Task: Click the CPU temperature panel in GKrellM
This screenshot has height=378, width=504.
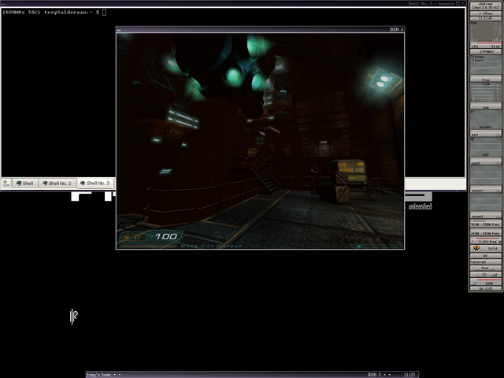Action: coord(486,46)
